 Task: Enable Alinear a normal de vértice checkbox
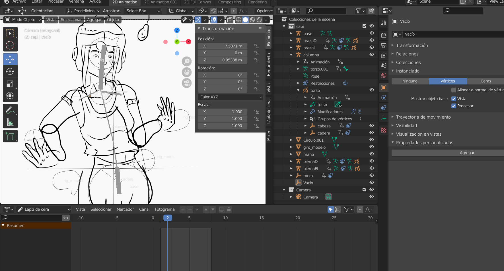[454, 90]
